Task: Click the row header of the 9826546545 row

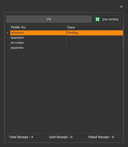Action: (x=7, y=38)
